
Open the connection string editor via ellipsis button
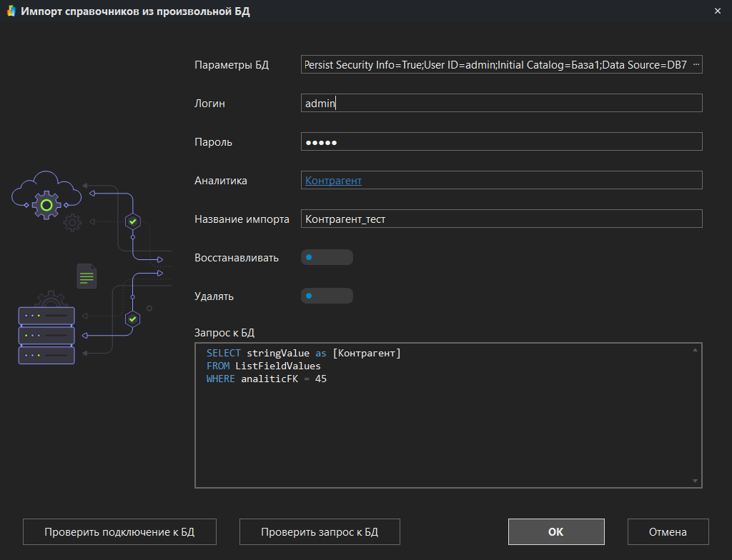pyautogui.click(x=697, y=64)
